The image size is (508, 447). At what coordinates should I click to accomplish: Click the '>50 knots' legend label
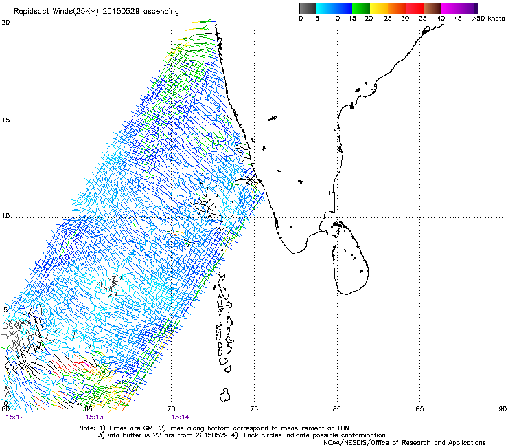coord(488,19)
